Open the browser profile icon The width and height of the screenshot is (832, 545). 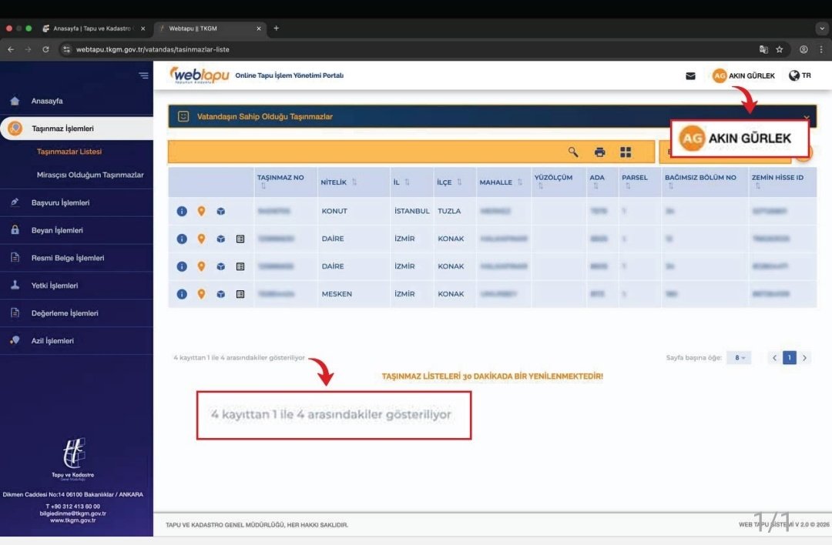[x=803, y=49]
